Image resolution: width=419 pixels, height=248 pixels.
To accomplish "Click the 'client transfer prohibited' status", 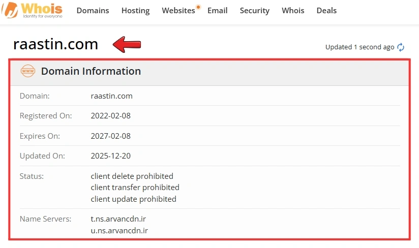I will point(135,188).
